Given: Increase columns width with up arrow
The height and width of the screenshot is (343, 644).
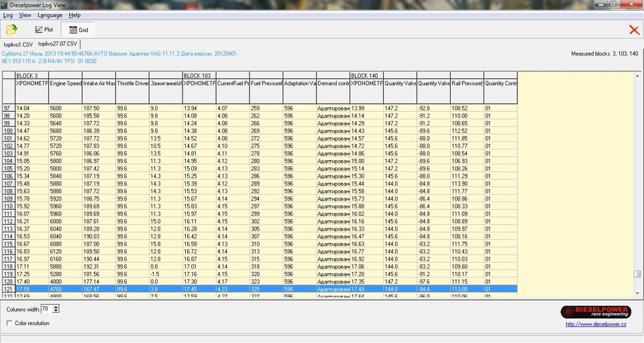Looking at the screenshot, I should pos(56,307).
